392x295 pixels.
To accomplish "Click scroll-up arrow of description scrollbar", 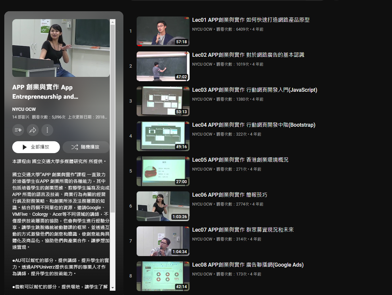I will [x=113, y=22].
